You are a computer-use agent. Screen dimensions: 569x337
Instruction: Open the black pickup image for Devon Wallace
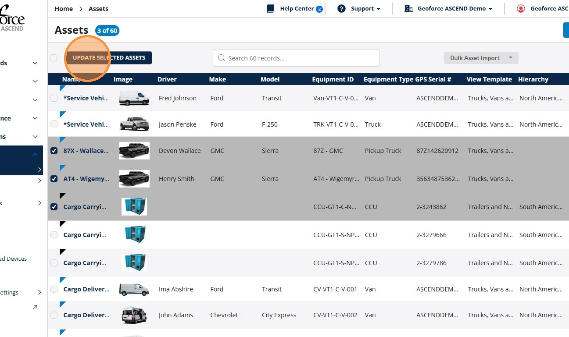[x=134, y=151]
